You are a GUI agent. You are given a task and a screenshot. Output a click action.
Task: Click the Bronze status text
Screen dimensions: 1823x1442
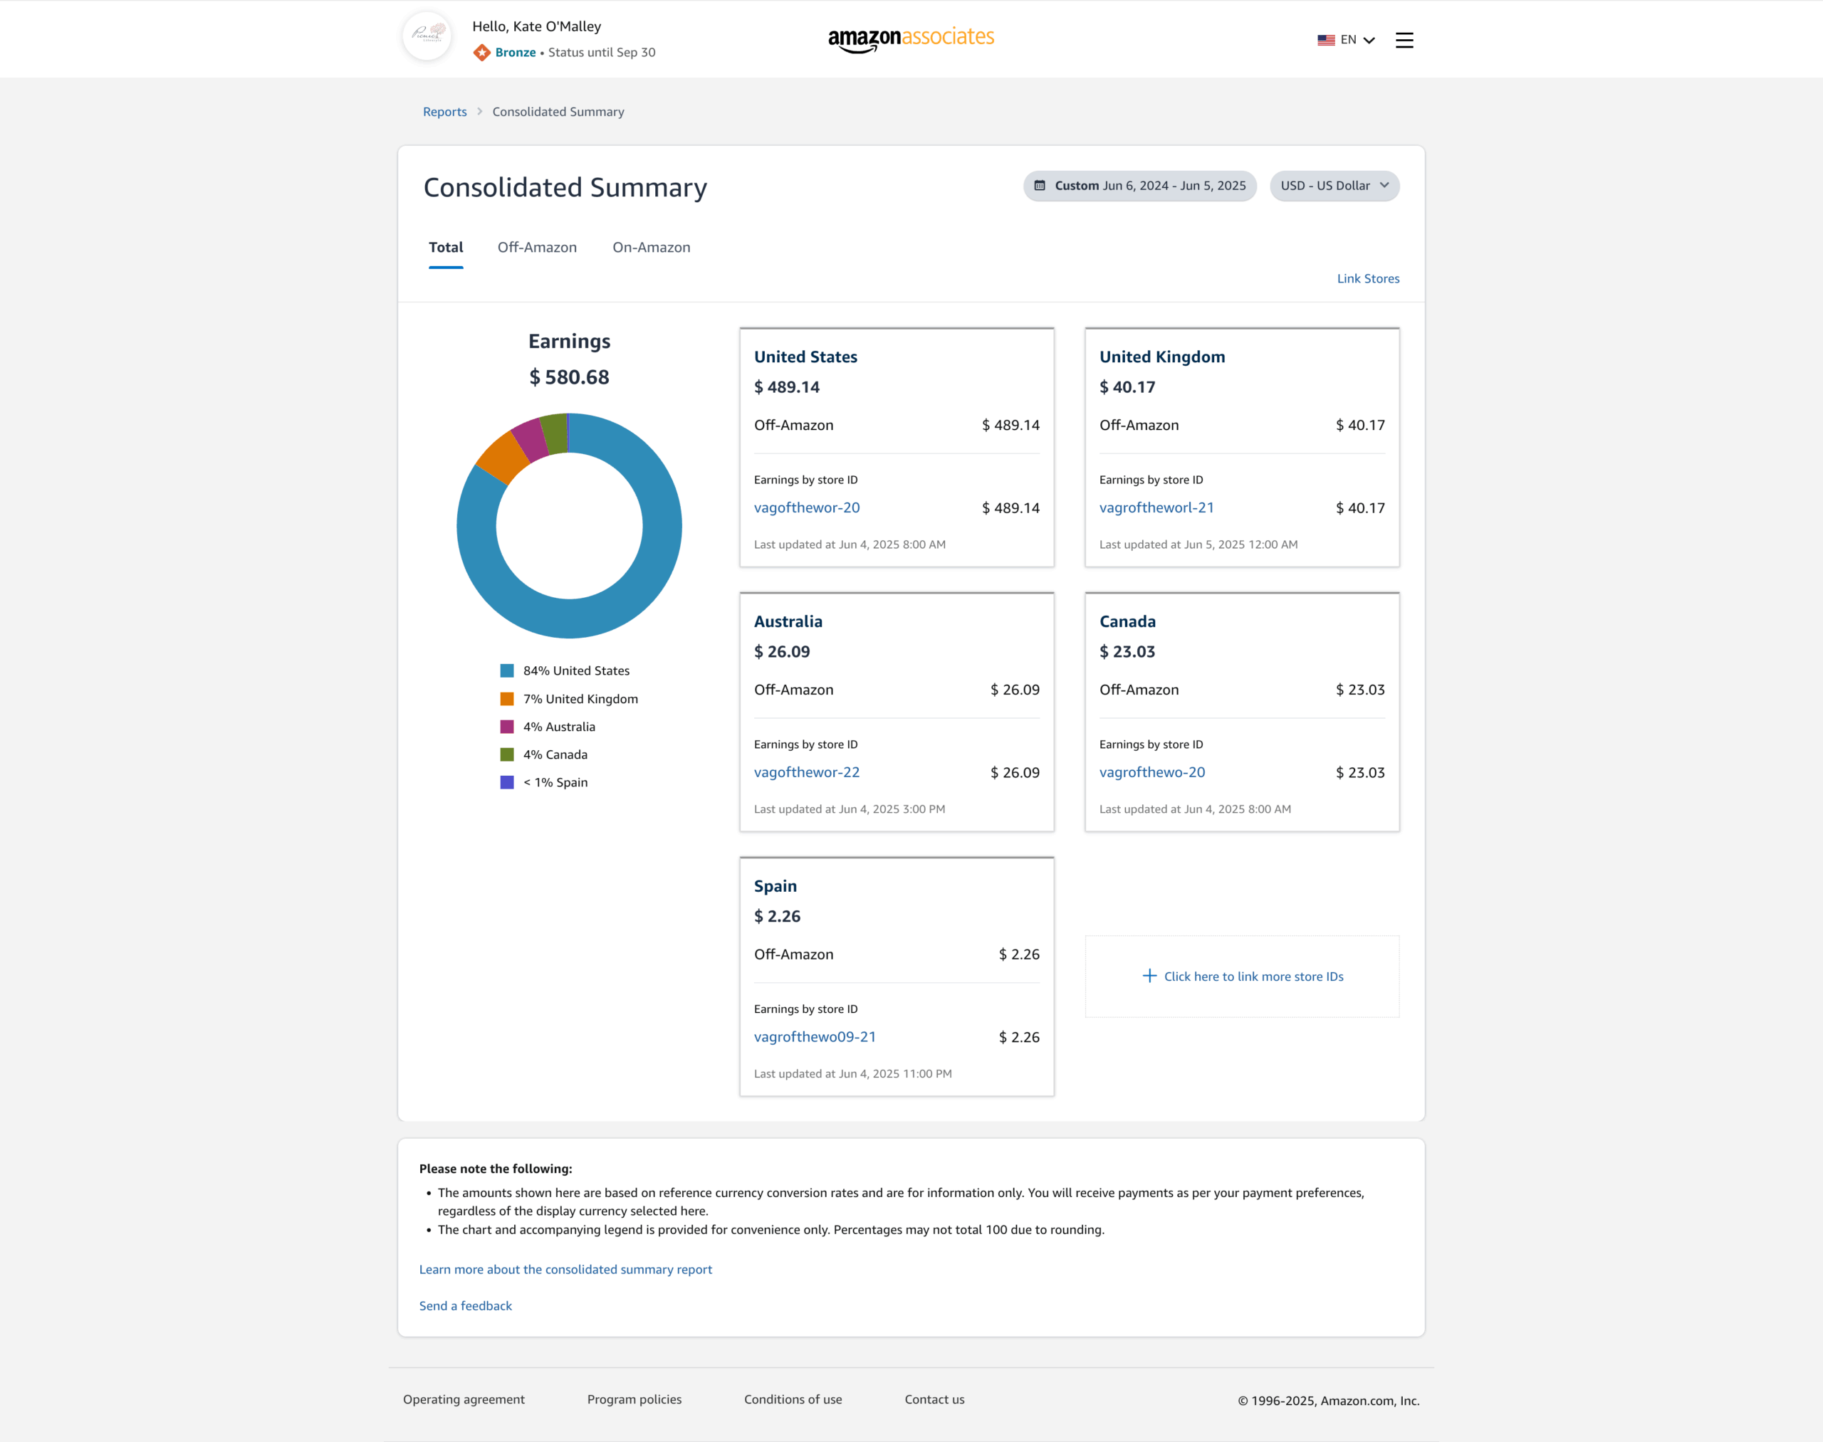pos(516,53)
